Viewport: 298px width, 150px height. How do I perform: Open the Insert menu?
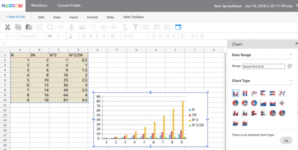(x=74, y=17)
